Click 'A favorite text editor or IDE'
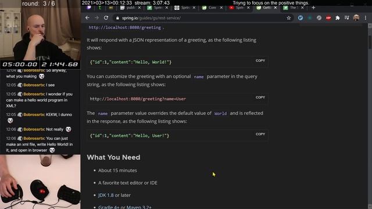372x209 pixels. click(128, 183)
